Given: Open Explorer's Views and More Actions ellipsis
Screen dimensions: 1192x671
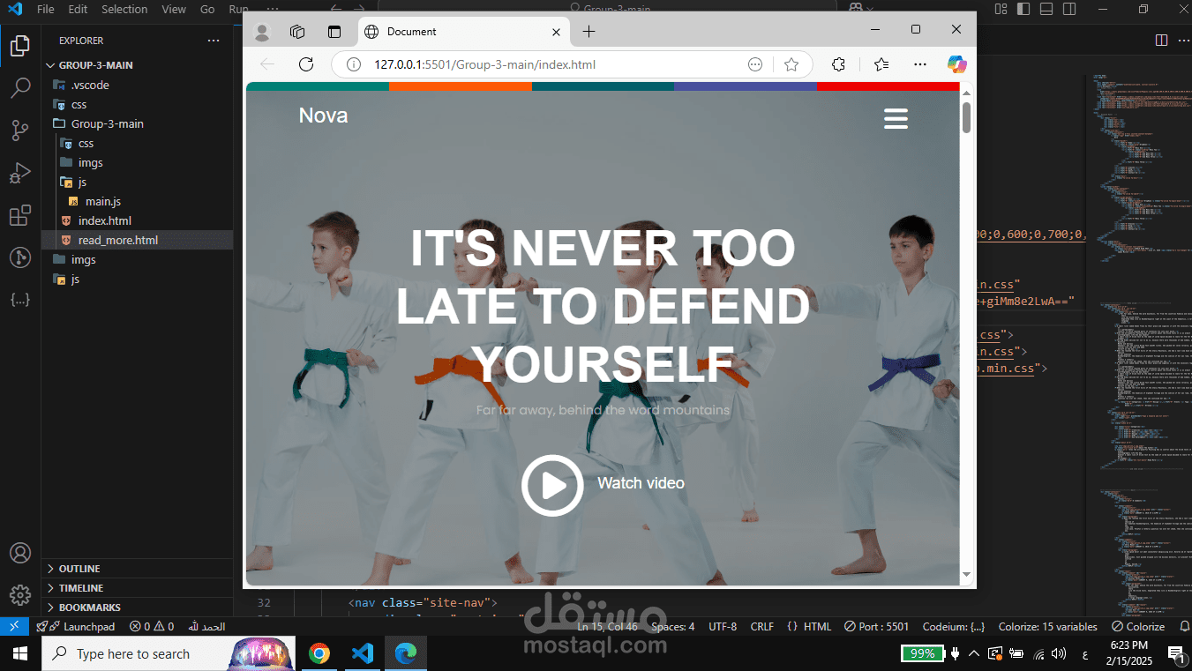Looking at the screenshot, I should (x=214, y=41).
